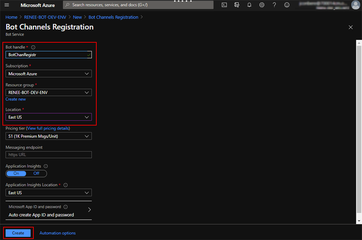362x240 pixels.
Task: Open the RENEE-BOT-DEV-ENV breadcrumb
Action: click(x=45, y=17)
